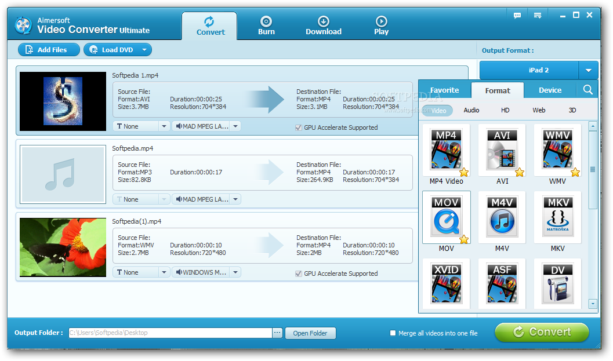The width and height of the screenshot is (613, 361).
Task: Click the format list scrollbar thumb
Action: pos(593,170)
